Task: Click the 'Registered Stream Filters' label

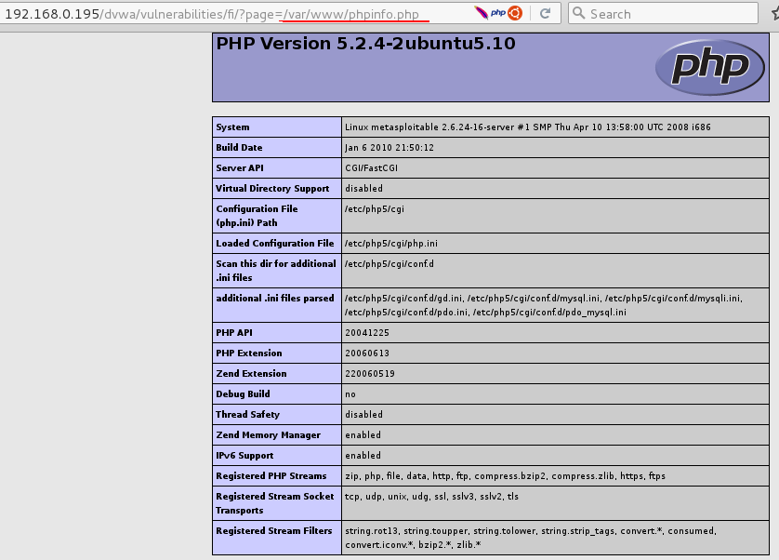Action: [x=273, y=530]
